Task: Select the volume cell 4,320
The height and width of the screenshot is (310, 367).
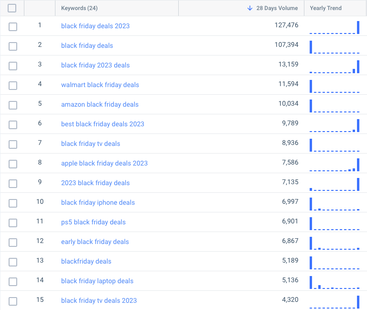Action: pos(290,299)
